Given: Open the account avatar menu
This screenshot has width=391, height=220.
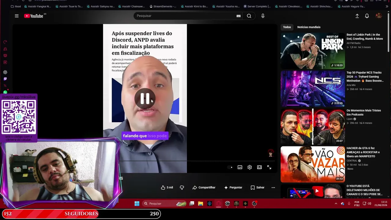Looking at the screenshot, I should click(x=379, y=16).
